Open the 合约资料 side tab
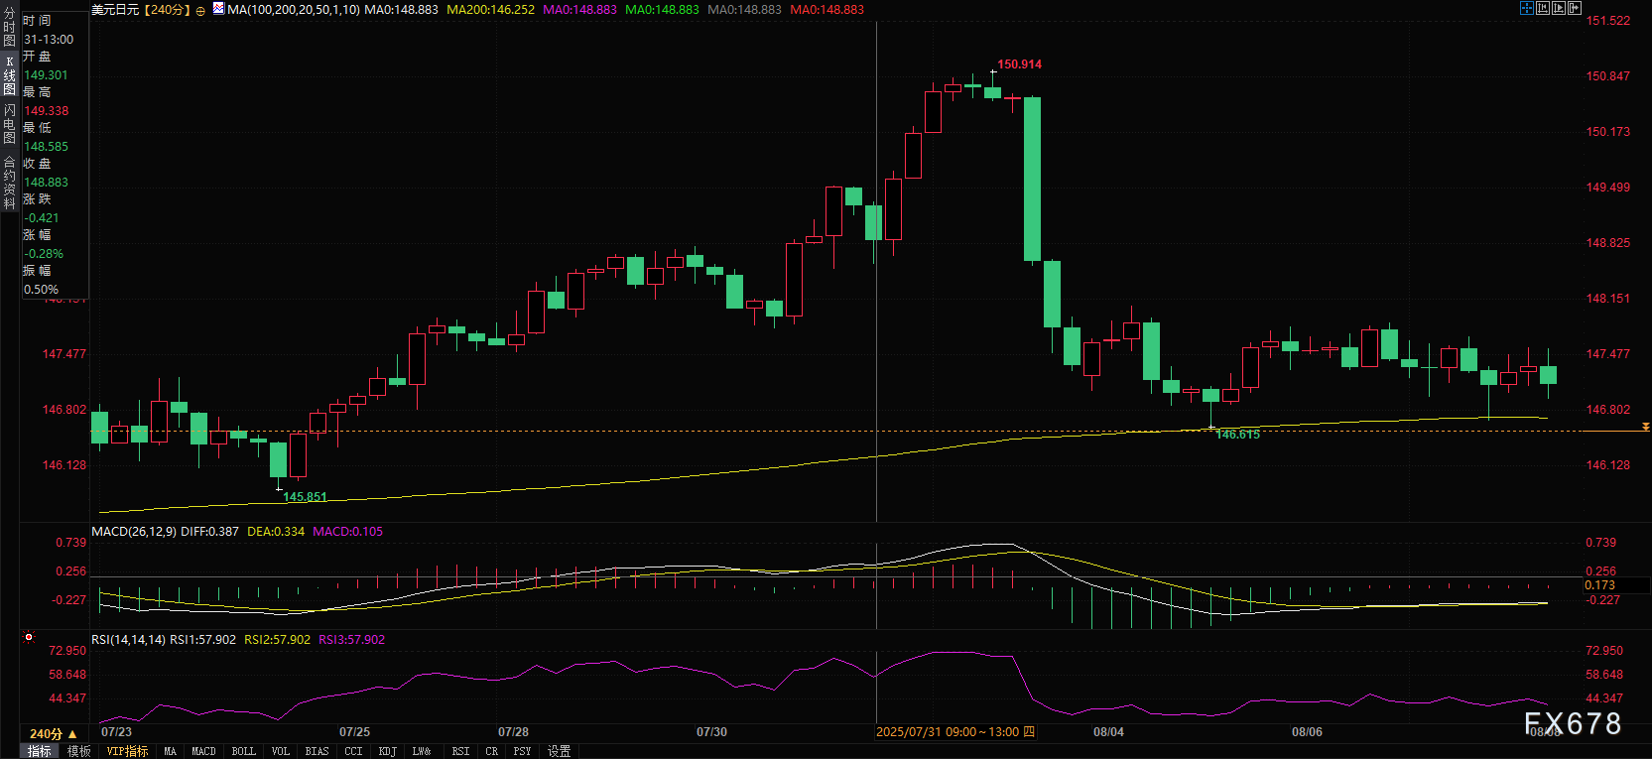1652x759 pixels. click(9, 183)
